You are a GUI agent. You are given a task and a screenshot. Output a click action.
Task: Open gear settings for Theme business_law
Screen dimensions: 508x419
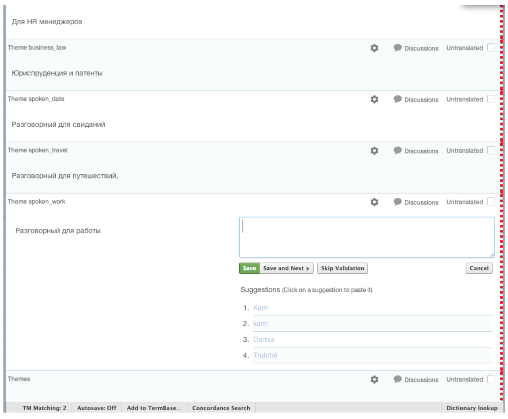click(x=374, y=48)
